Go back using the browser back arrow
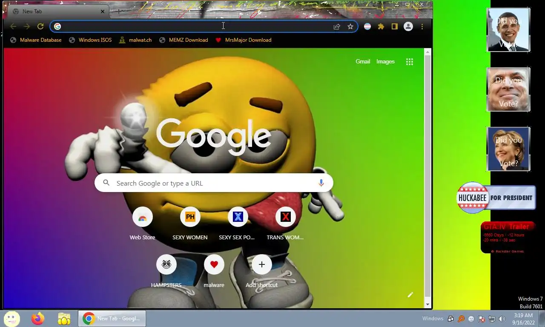Viewport: 545px width, 327px height. [13, 26]
